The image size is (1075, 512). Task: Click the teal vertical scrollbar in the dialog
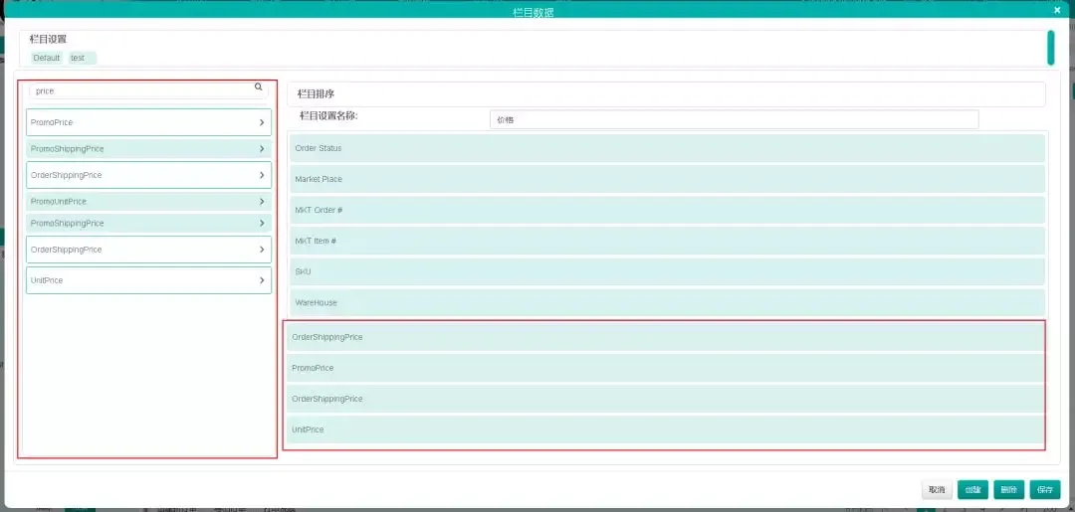pos(1050,48)
